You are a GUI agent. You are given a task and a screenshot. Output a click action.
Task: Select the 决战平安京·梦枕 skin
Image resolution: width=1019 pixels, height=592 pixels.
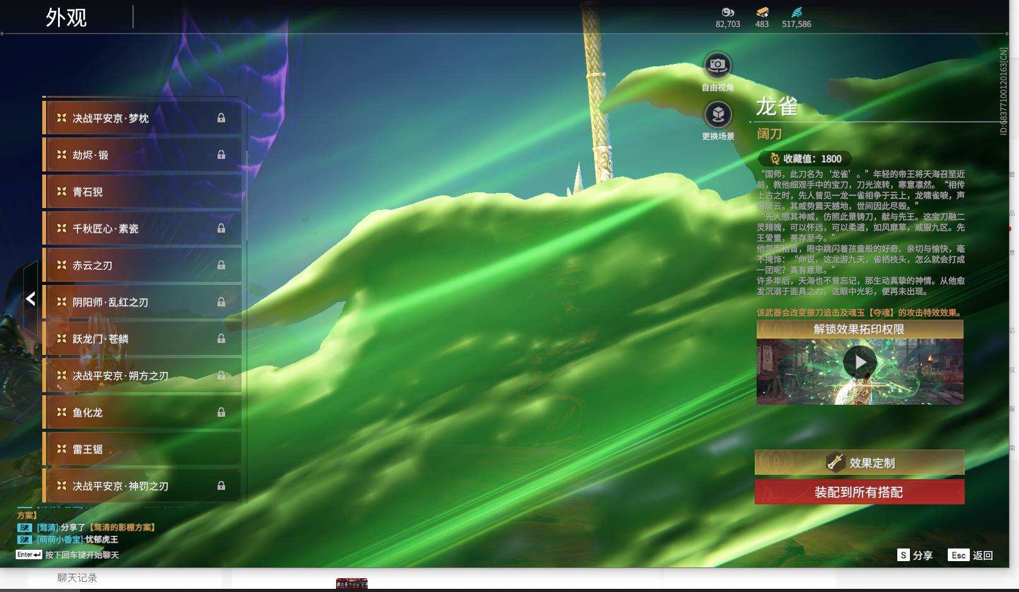click(142, 118)
